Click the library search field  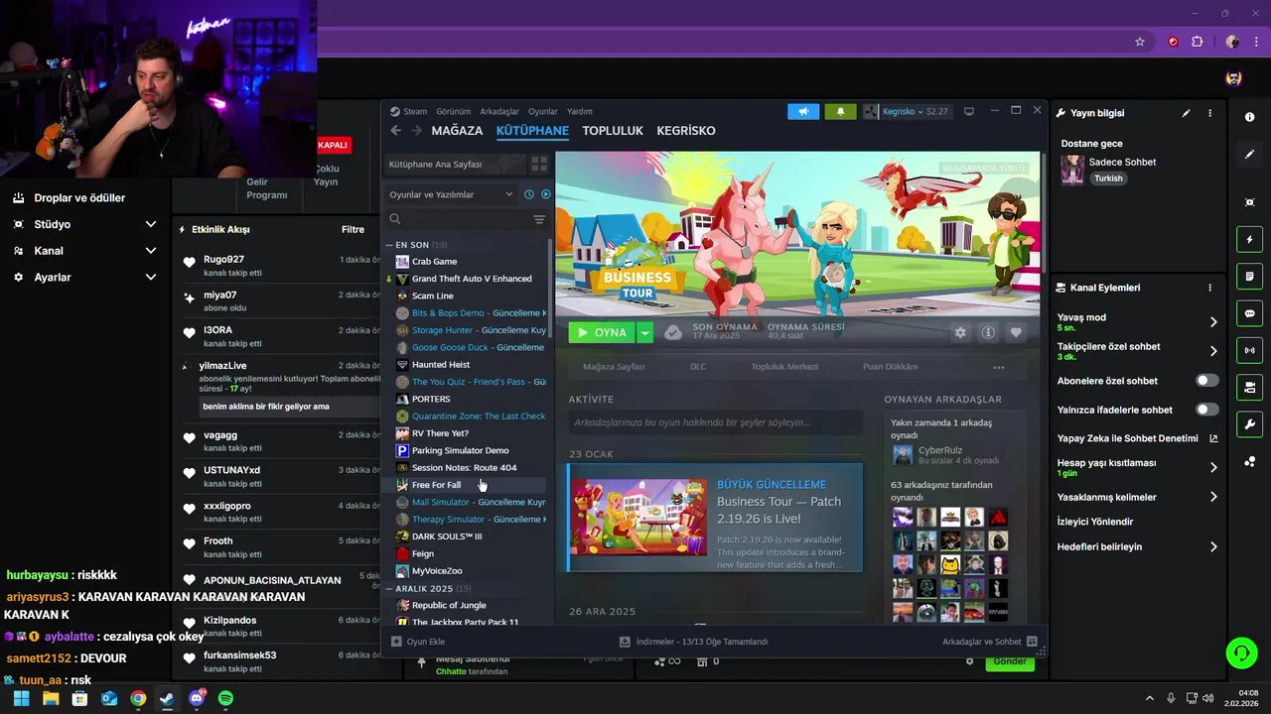(x=458, y=219)
